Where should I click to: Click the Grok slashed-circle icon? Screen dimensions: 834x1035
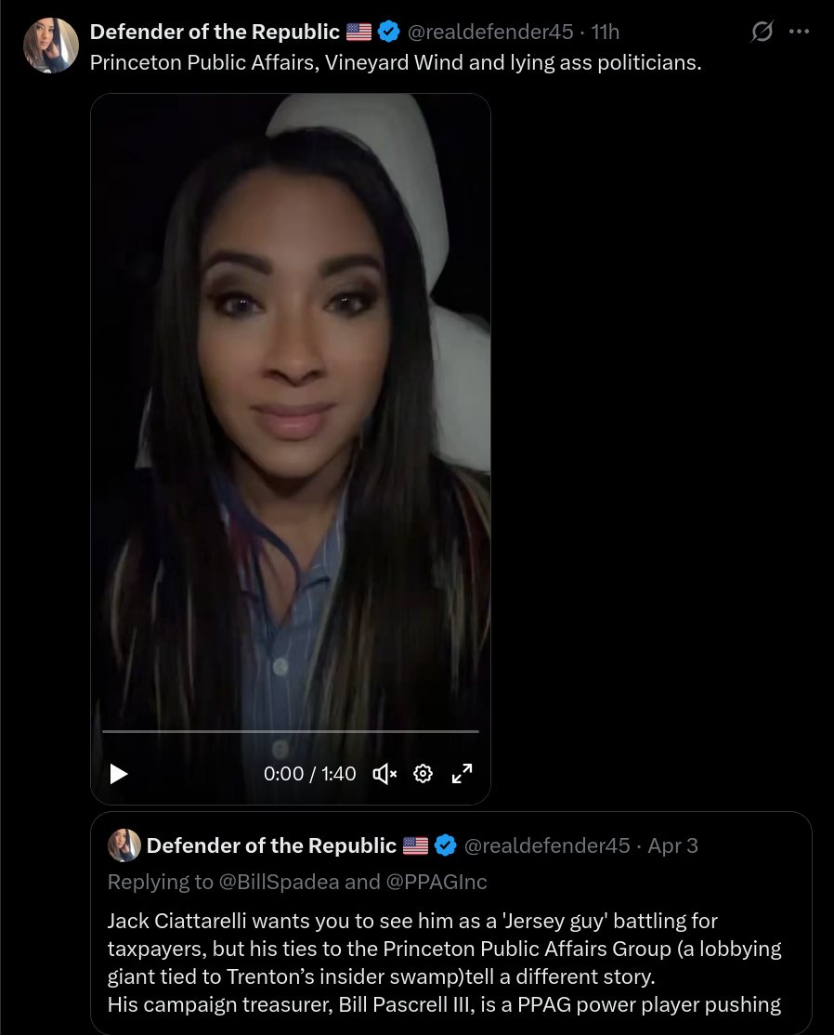(x=762, y=31)
